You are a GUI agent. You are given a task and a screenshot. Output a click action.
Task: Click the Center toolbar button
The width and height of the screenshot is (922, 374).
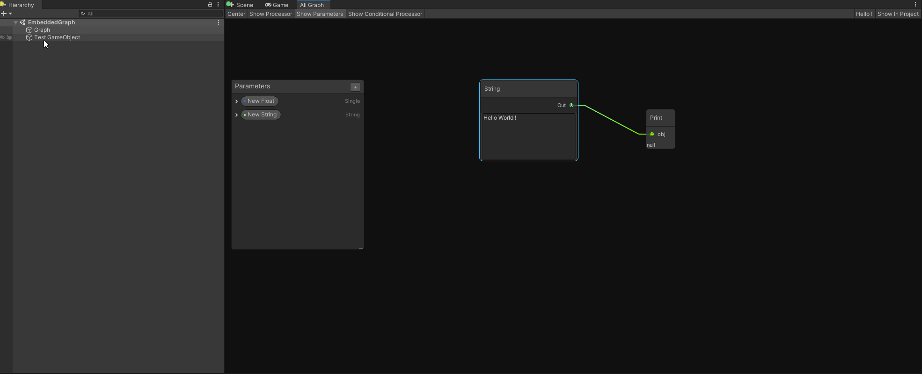click(236, 14)
